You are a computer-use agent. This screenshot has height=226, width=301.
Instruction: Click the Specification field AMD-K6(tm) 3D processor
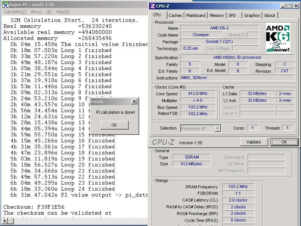237,57
